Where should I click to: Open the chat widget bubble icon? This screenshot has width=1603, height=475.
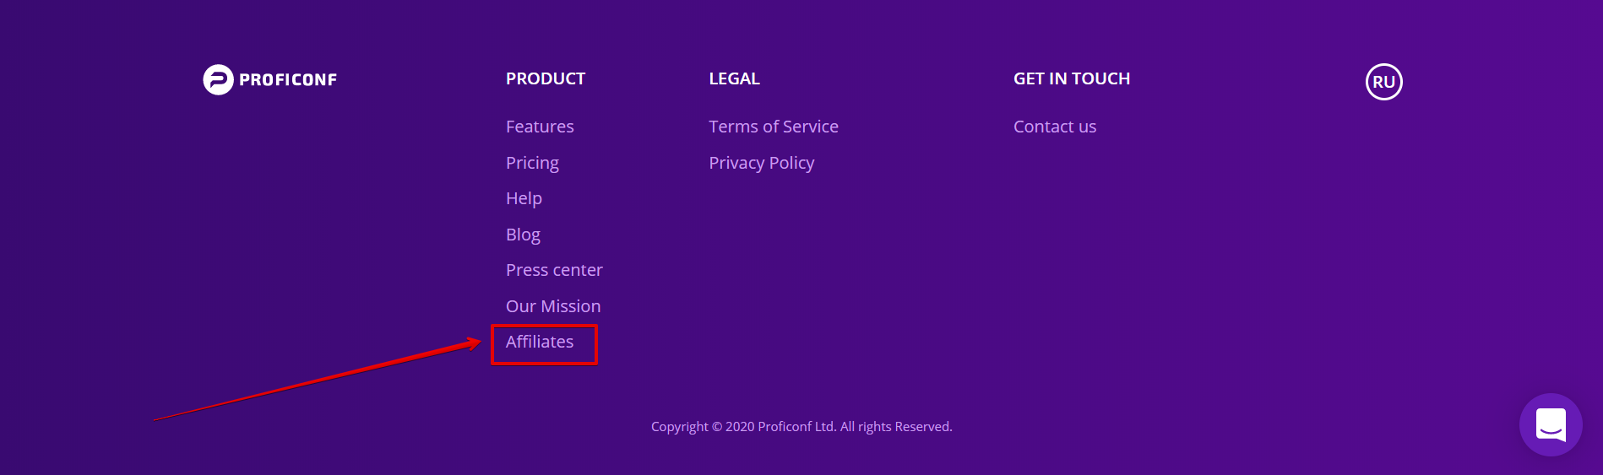1551,424
